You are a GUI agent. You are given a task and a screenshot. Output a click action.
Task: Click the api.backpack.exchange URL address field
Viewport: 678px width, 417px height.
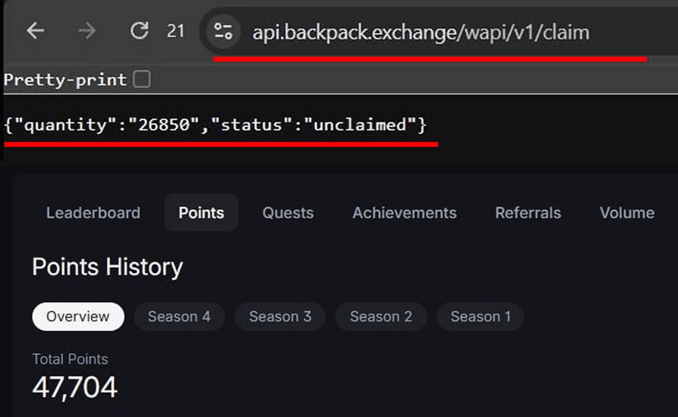(421, 33)
